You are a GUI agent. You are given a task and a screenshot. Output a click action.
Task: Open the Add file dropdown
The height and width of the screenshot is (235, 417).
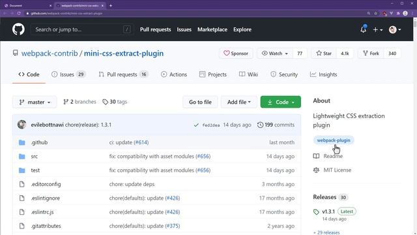click(239, 102)
